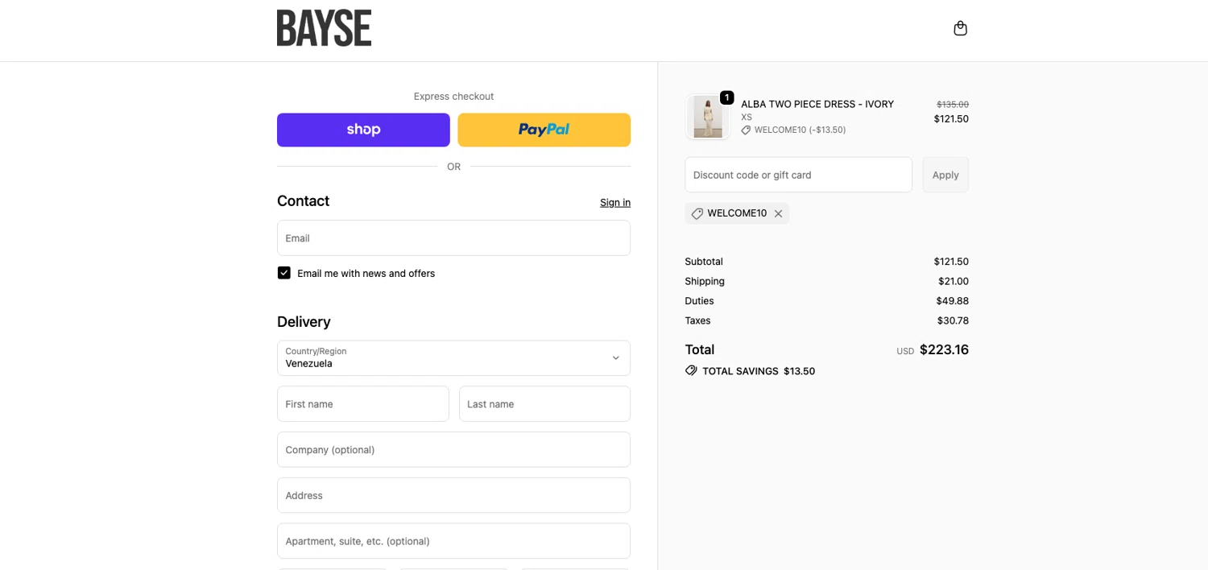The height and width of the screenshot is (570, 1208).
Task: Click the product quantity badge
Action: click(726, 97)
